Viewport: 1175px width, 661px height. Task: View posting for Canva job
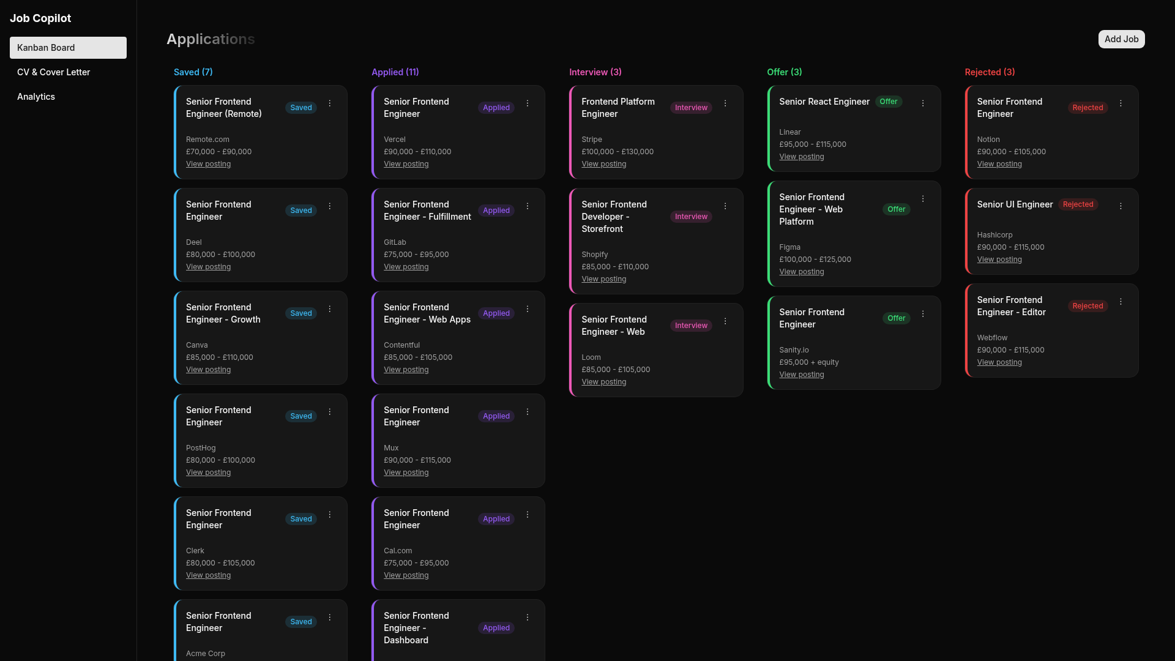[208, 370]
